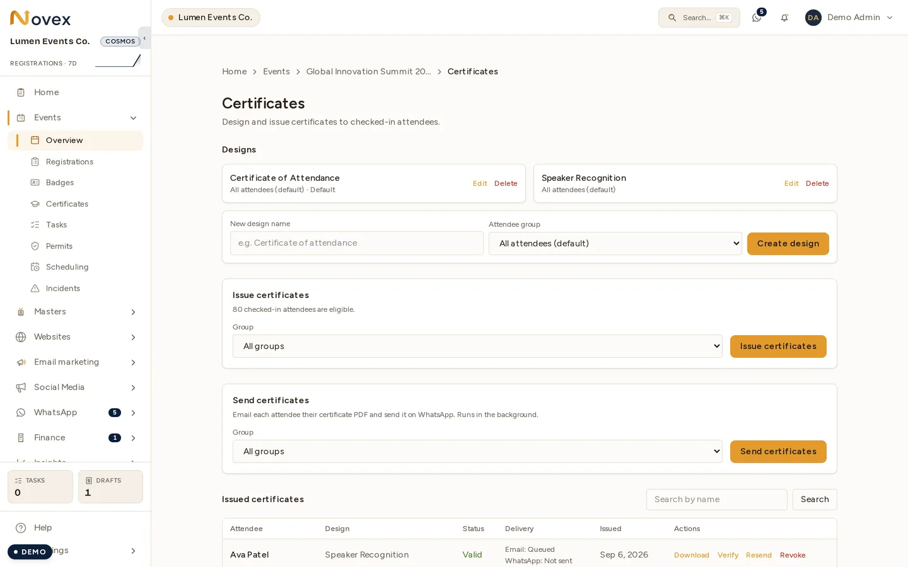Click the Incidents warning triangle icon
The width and height of the screenshot is (908, 567).
[35, 289]
